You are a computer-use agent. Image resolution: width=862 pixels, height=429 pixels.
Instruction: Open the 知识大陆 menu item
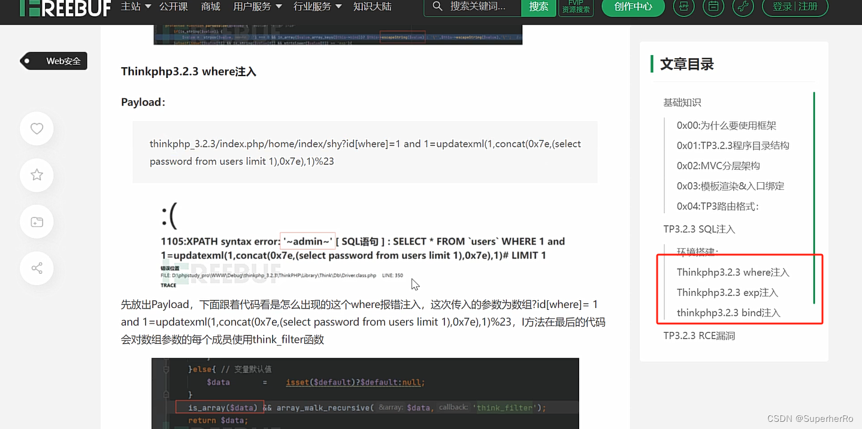[x=373, y=7]
